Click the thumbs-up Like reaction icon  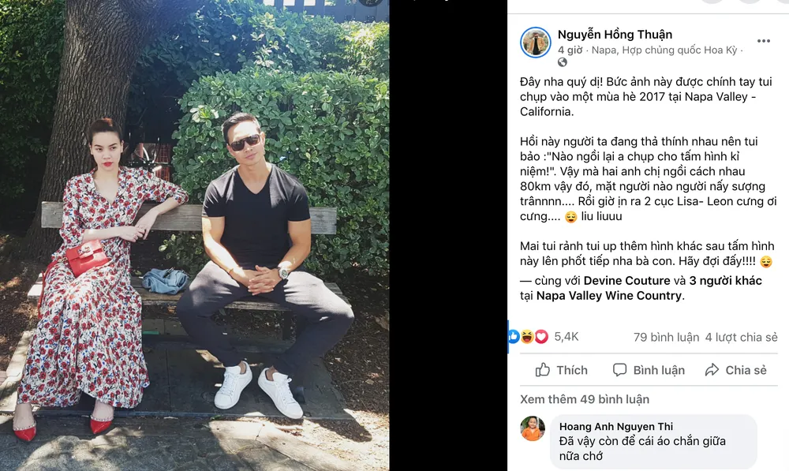tap(514, 337)
